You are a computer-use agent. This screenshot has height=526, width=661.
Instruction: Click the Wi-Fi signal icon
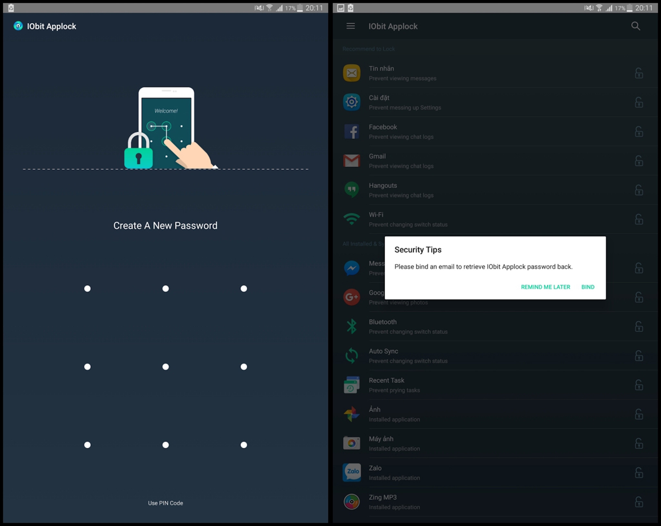coord(351,219)
